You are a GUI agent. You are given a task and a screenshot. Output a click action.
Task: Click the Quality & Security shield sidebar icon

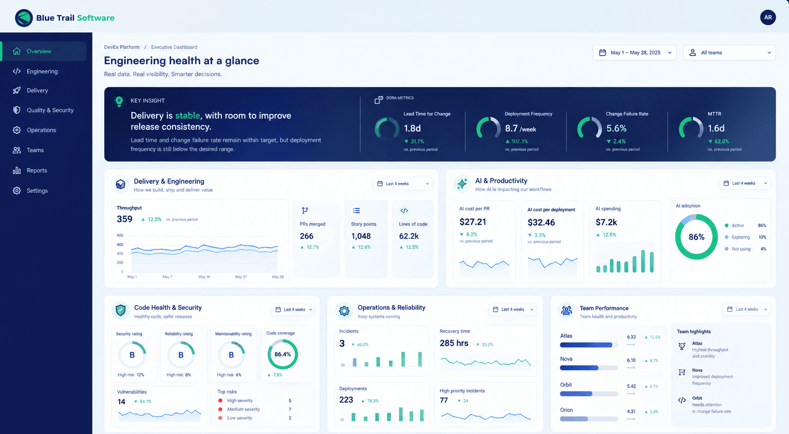pos(16,110)
